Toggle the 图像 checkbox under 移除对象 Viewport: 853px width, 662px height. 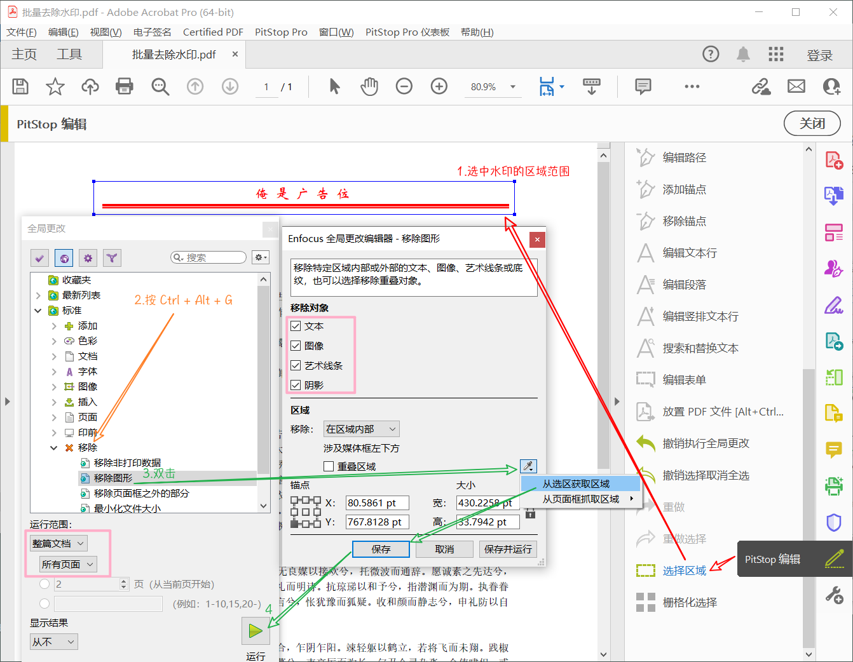coord(296,346)
